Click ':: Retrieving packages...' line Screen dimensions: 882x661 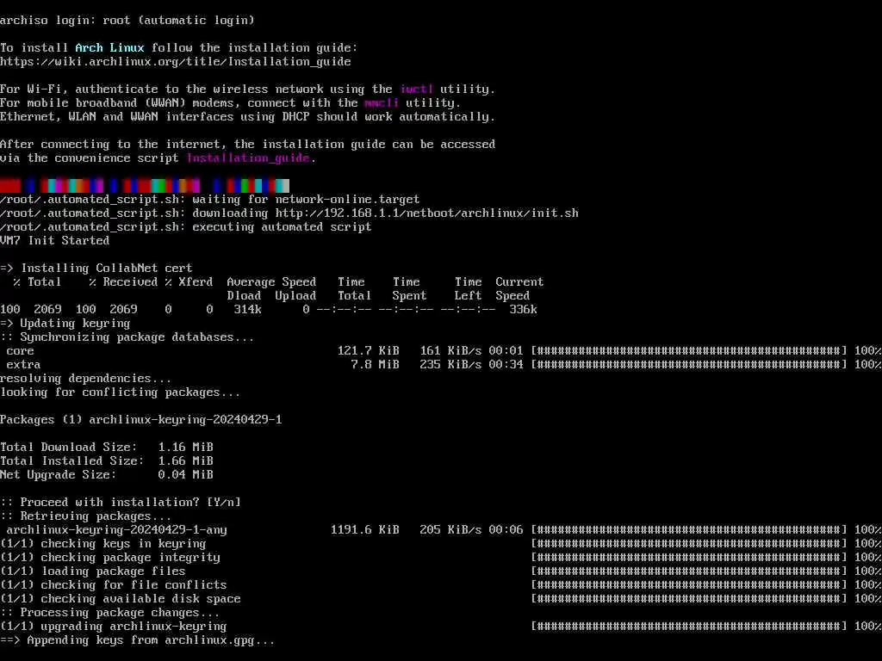[x=85, y=516]
